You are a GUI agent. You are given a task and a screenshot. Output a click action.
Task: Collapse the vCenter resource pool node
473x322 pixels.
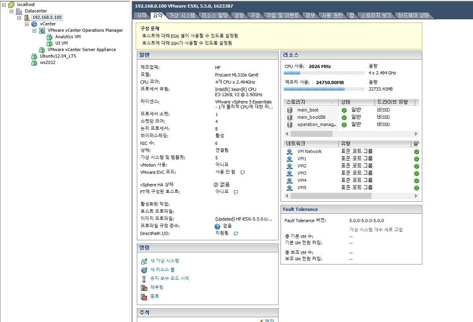click(27, 24)
